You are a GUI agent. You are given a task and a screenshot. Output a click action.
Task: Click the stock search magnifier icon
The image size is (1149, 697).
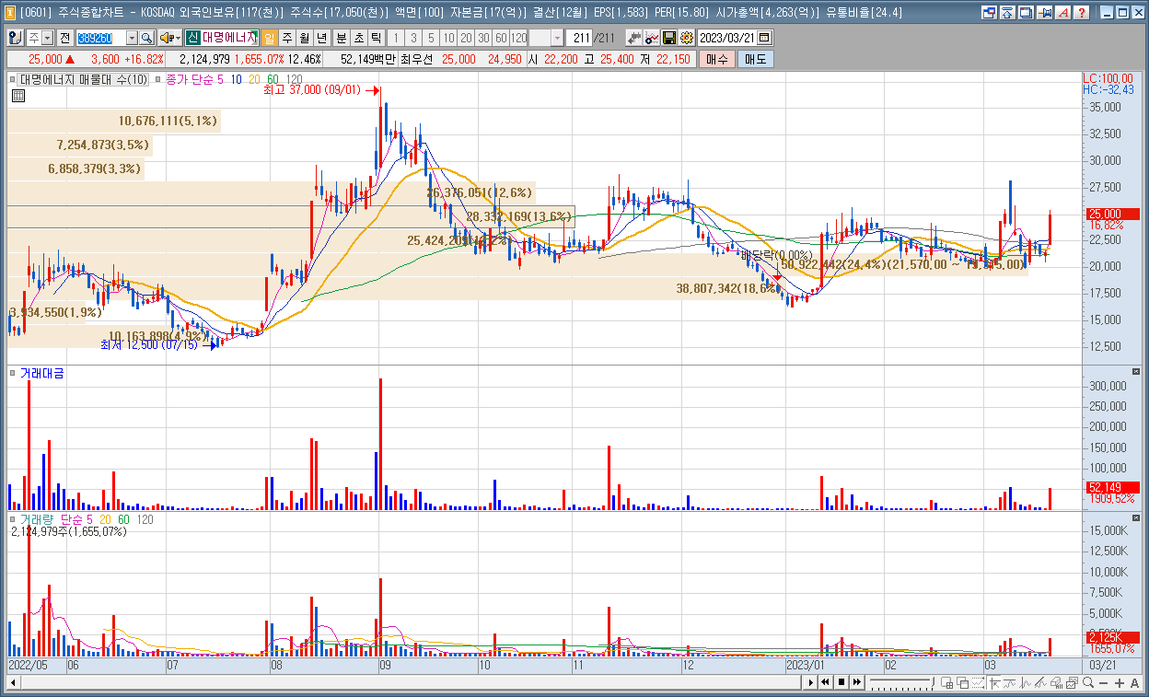click(x=146, y=38)
